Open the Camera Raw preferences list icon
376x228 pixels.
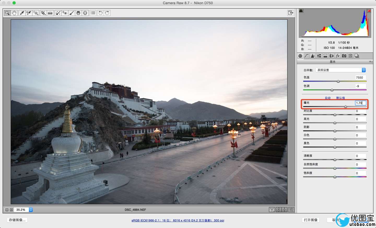tap(93, 13)
